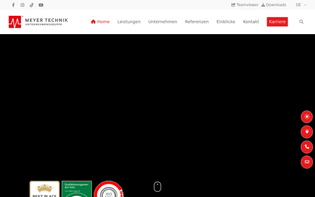Screen dimensions: 315x197
Task: Open the Unternehmen menu
Action: 163,22
